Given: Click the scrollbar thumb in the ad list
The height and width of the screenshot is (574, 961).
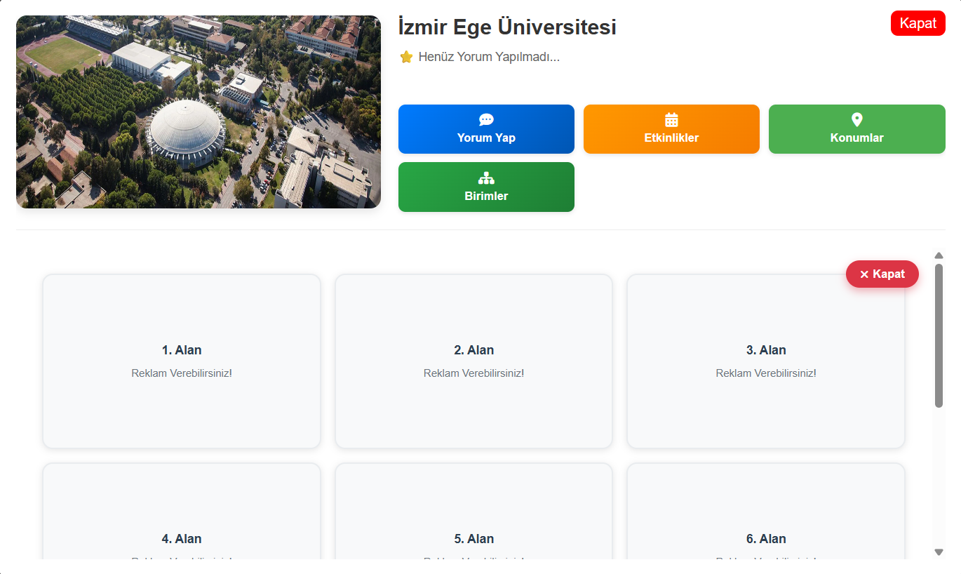Looking at the screenshot, I should [939, 335].
